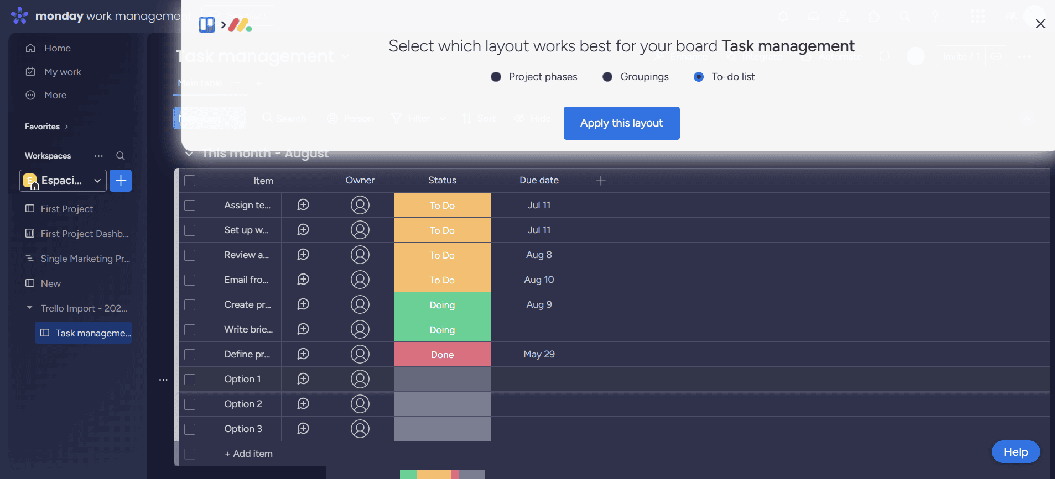The width and height of the screenshot is (1055, 479).
Task: Click the owner avatar for Option 3 row
Action: 360,429
